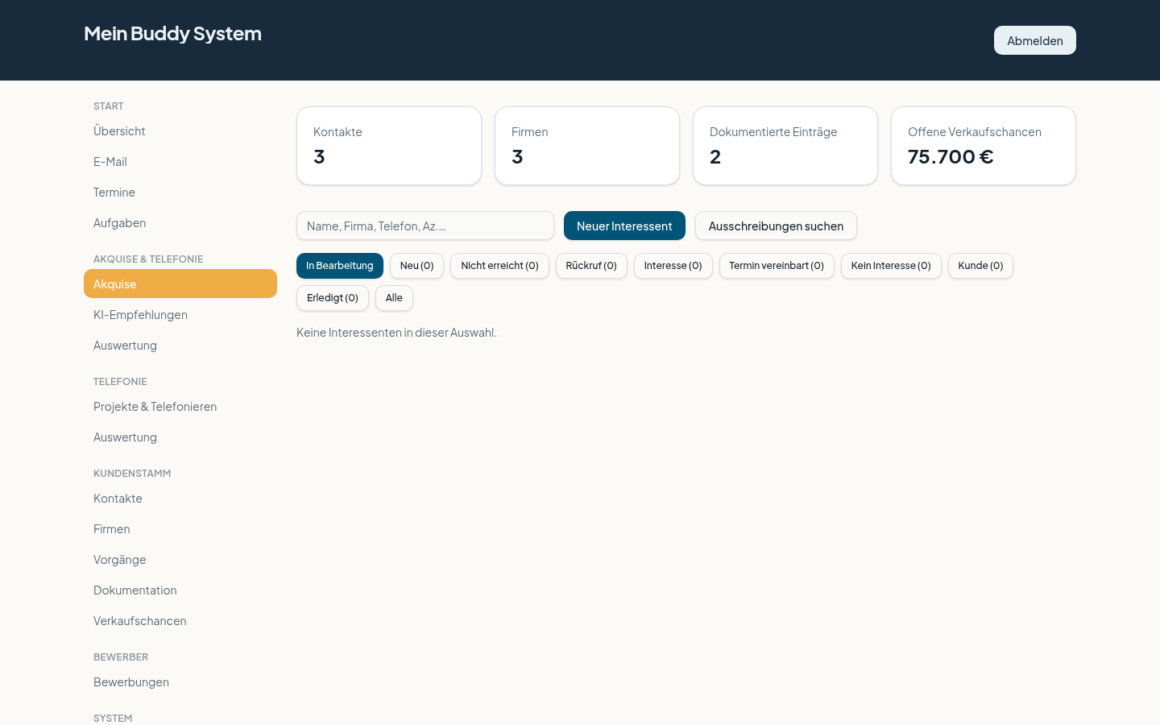Screen dimensions: 1160x725
Task: Show the Nicht erreicht (0) filter
Action: tap(499, 266)
